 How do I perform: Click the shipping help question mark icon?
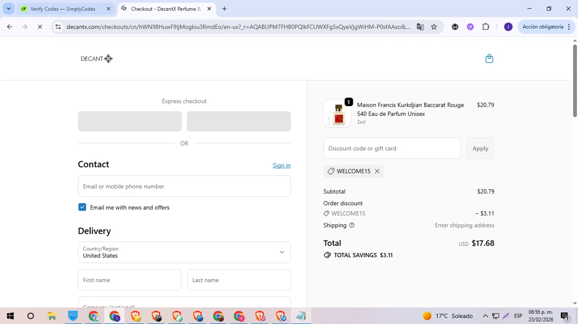pyautogui.click(x=352, y=225)
